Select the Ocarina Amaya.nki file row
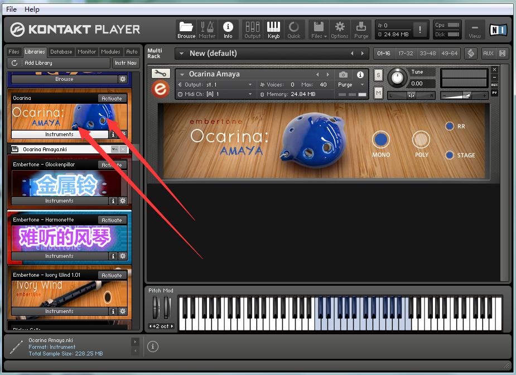This screenshot has height=375, width=516. pyautogui.click(x=69, y=149)
